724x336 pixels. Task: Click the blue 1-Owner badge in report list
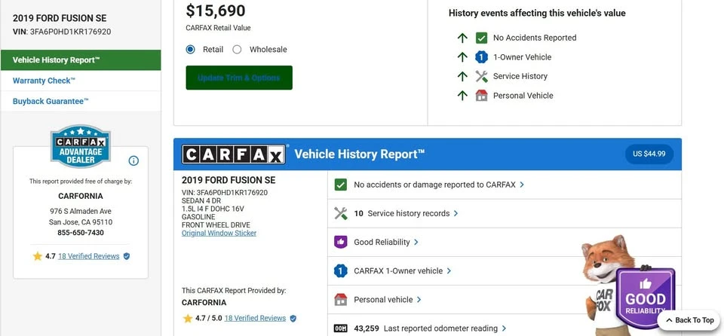340,271
